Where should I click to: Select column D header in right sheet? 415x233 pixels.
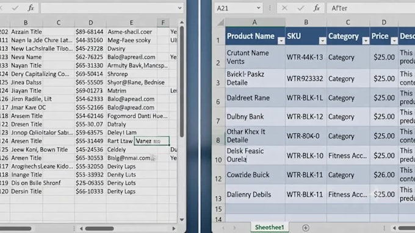(x=384, y=23)
